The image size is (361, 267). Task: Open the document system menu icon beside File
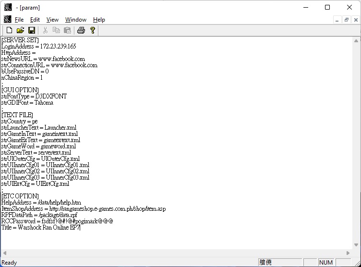coord(7,20)
